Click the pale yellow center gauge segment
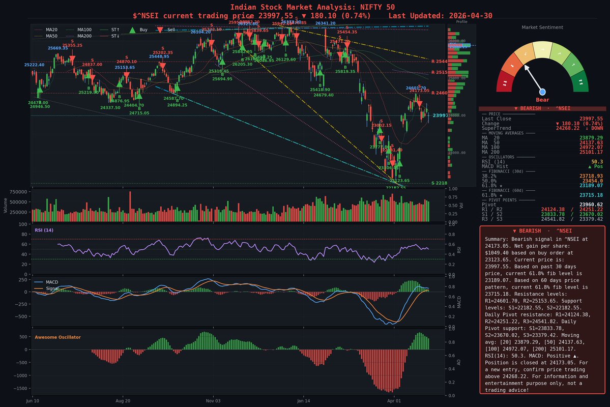610x407 pixels. [542, 50]
